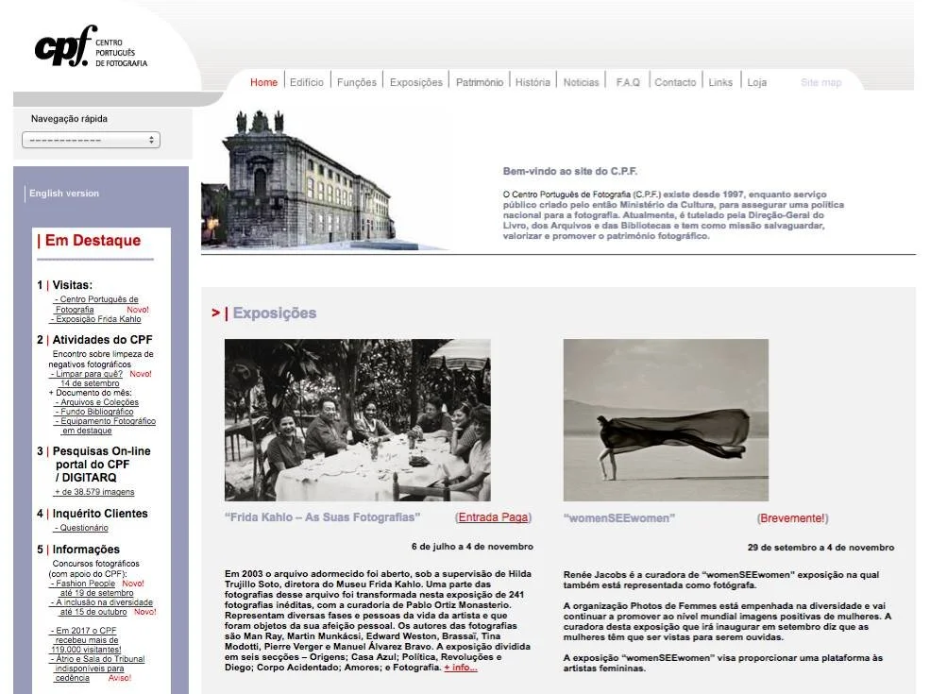Open the Questionário link
This screenshot has width=947, height=694.
coord(81,528)
